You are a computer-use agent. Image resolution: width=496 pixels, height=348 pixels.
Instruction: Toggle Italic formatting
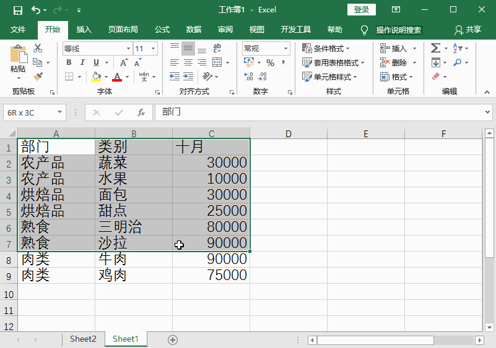[82, 62]
